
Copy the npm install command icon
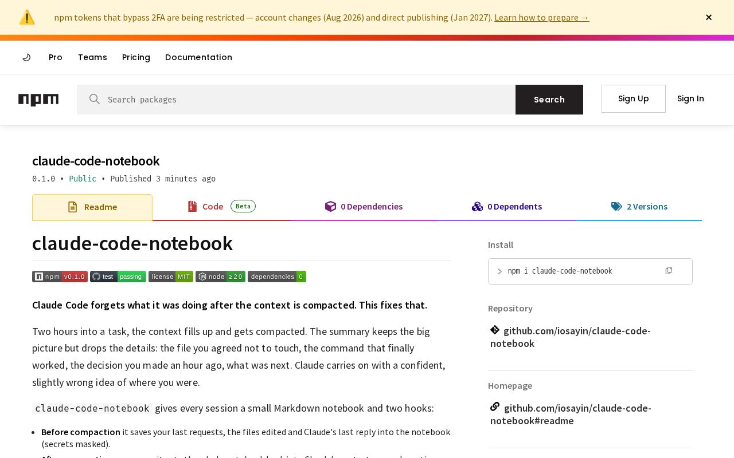[669, 270]
